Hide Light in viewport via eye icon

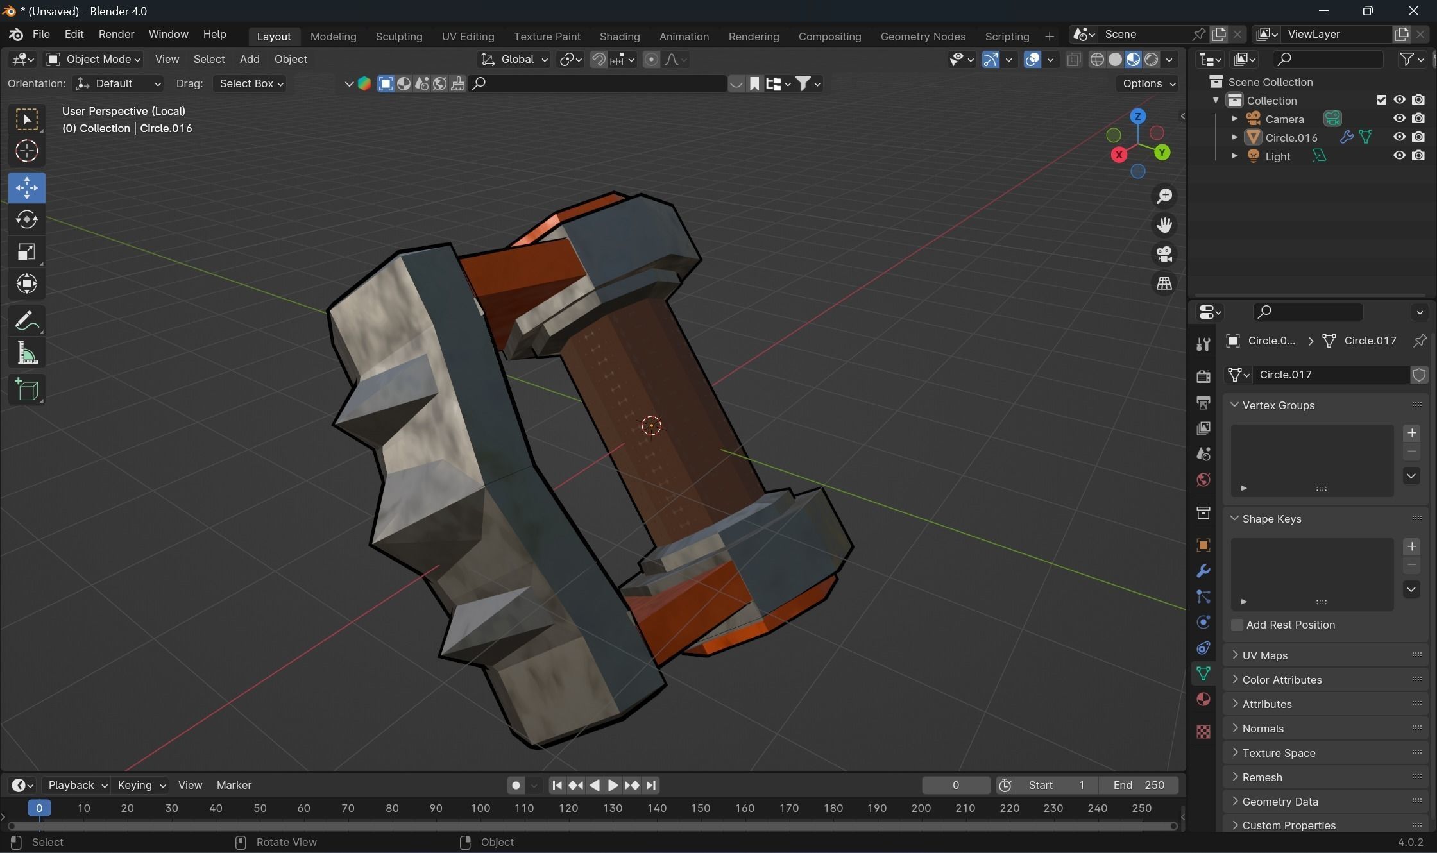[1399, 156]
